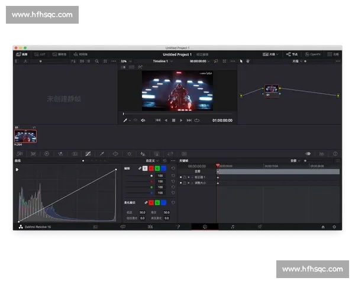Switch to the Deliver rocket tab

coord(260,227)
